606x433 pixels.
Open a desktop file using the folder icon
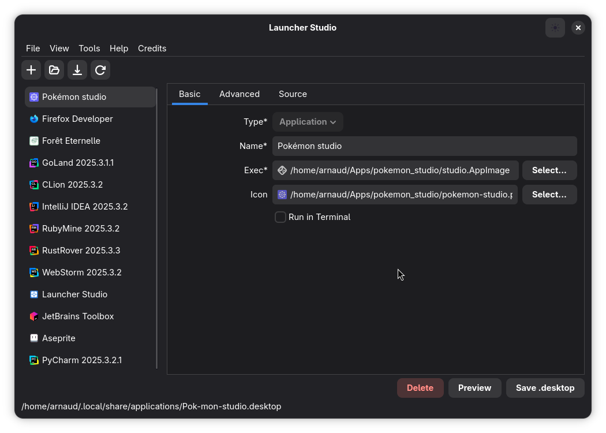[54, 69]
